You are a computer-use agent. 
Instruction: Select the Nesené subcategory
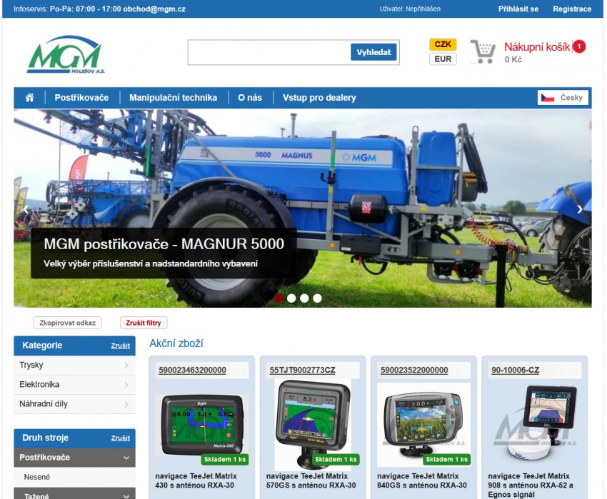[75, 477]
